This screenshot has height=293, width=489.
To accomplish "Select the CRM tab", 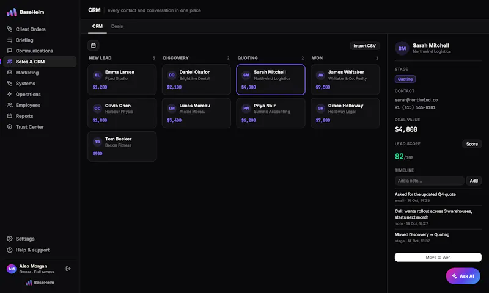I will point(97,26).
